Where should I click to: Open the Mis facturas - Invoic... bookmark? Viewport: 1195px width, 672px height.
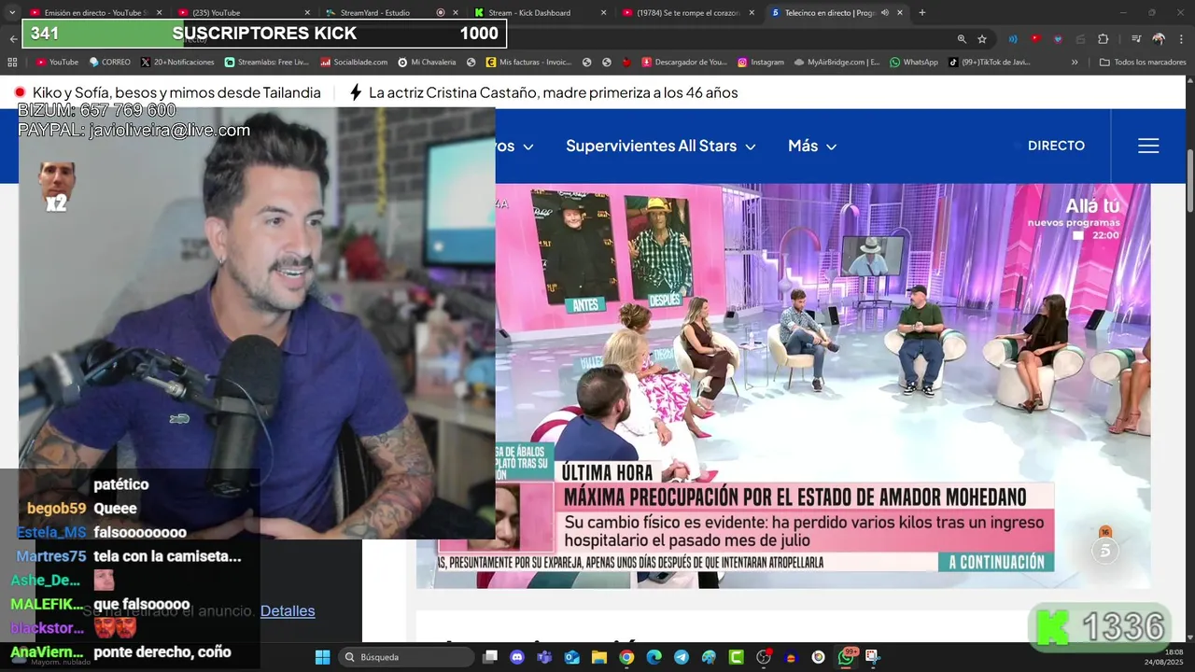[x=528, y=63]
